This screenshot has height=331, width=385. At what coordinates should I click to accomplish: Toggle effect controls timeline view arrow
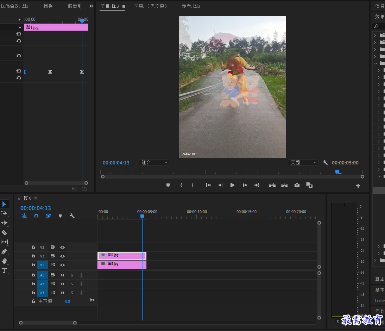19,19
